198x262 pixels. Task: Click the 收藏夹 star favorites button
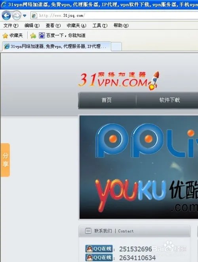[13, 35]
